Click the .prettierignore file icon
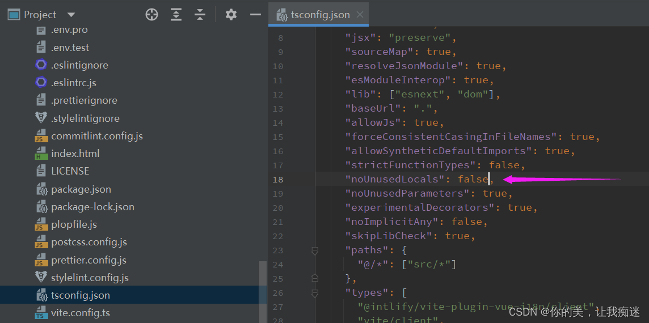This screenshot has width=649, height=323. click(x=41, y=100)
